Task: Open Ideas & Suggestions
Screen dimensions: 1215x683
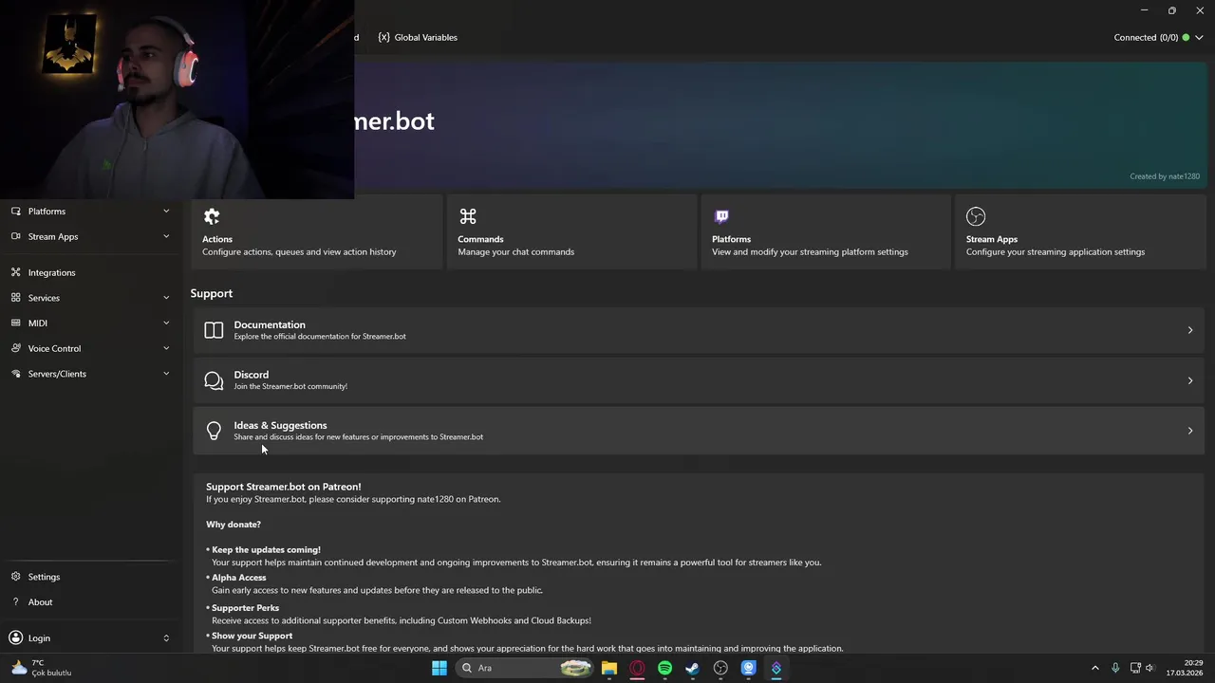Action: pyautogui.click(x=699, y=431)
